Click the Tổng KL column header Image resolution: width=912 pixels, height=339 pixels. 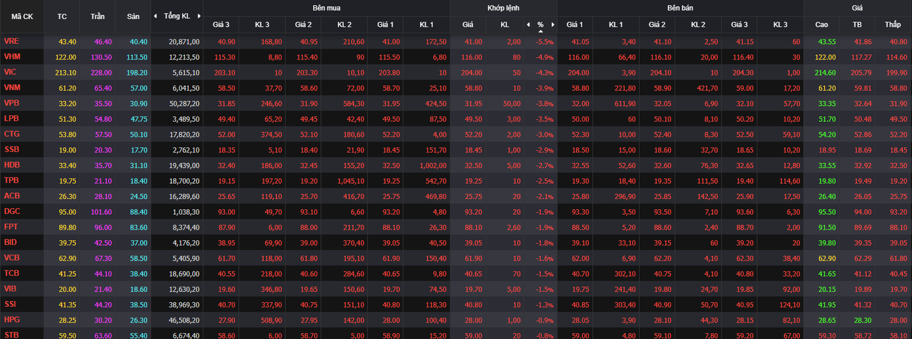point(177,16)
